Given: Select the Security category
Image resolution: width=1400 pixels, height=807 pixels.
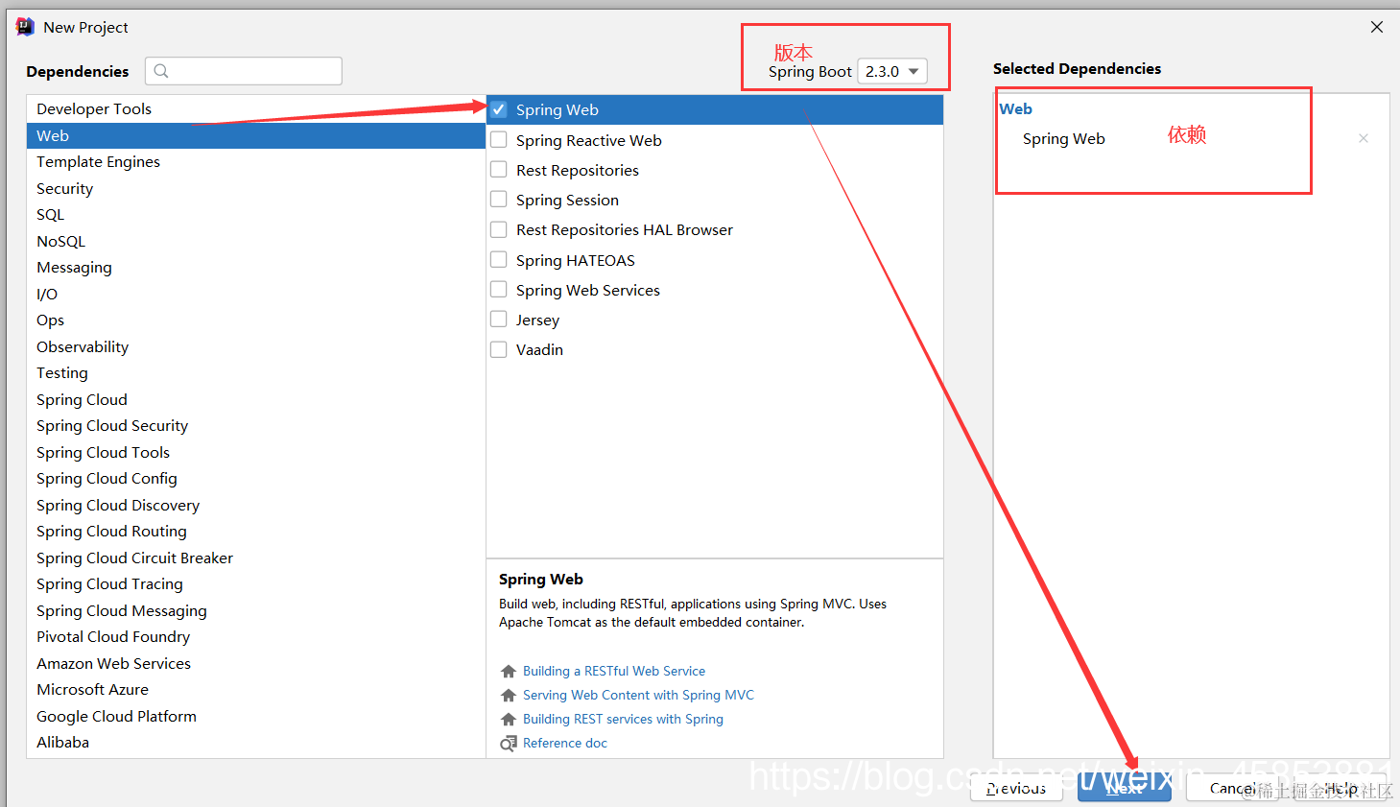Looking at the screenshot, I should pos(256,188).
